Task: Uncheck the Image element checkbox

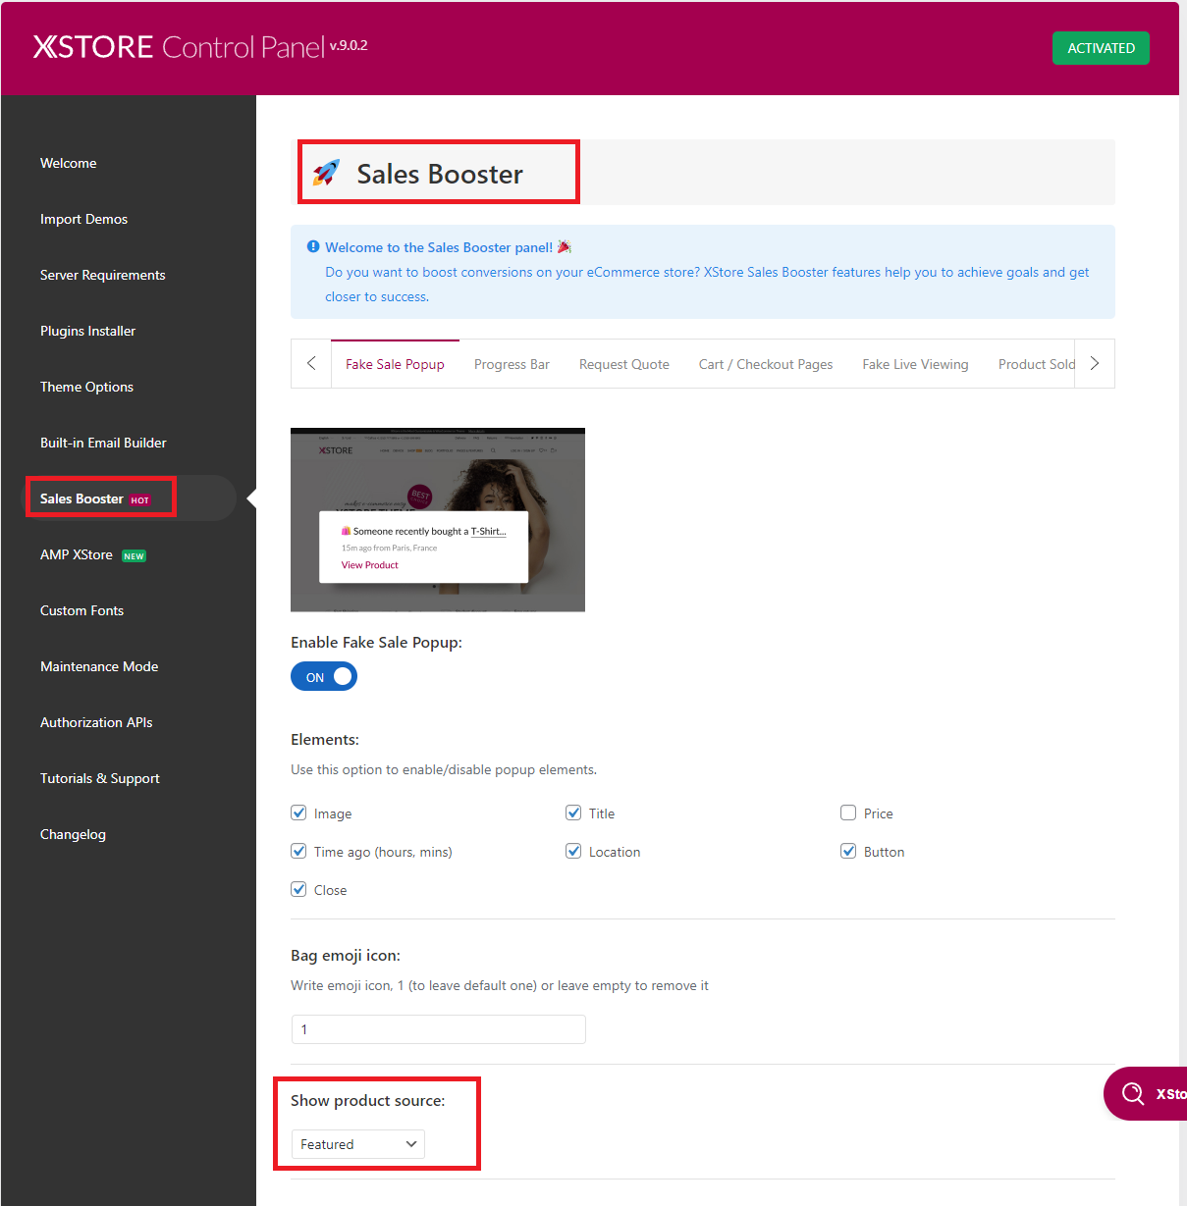Action: point(298,813)
